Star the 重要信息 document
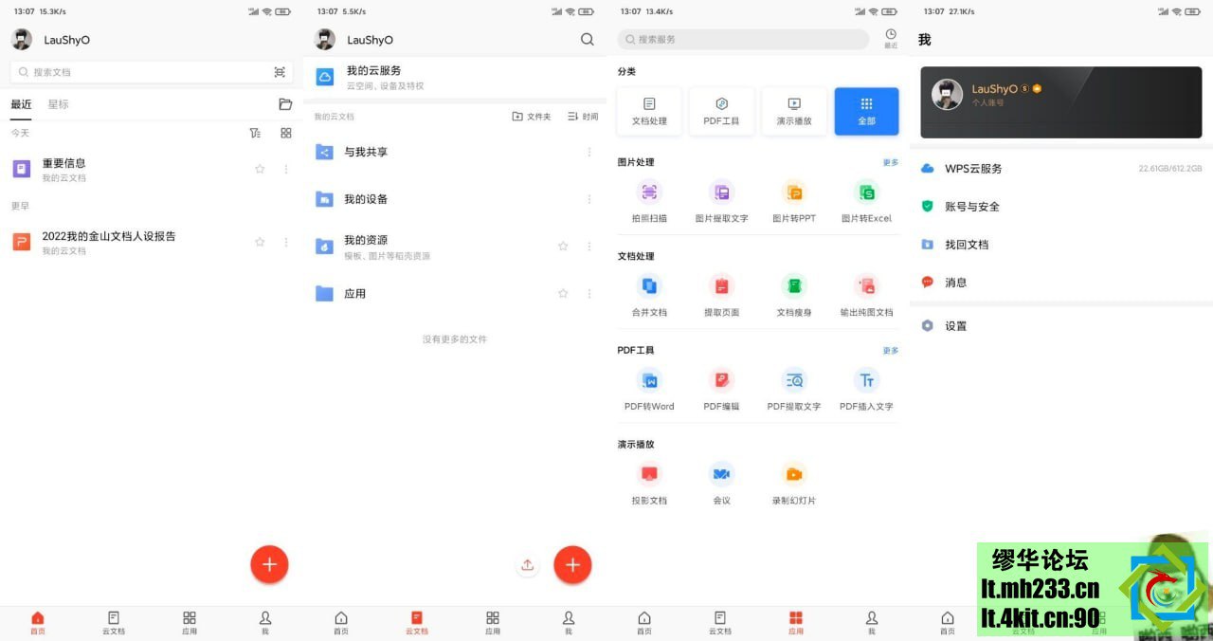The width and height of the screenshot is (1213, 641). (x=260, y=170)
